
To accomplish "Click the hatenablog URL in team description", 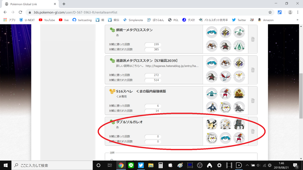I will (x=172, y=66).
